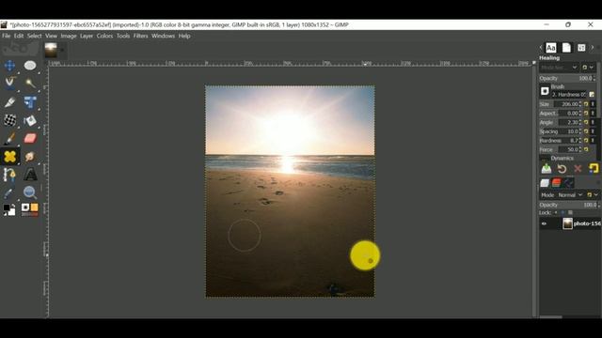Reset brush Hardness to default
Screen dimensions: 602x338
586,141
